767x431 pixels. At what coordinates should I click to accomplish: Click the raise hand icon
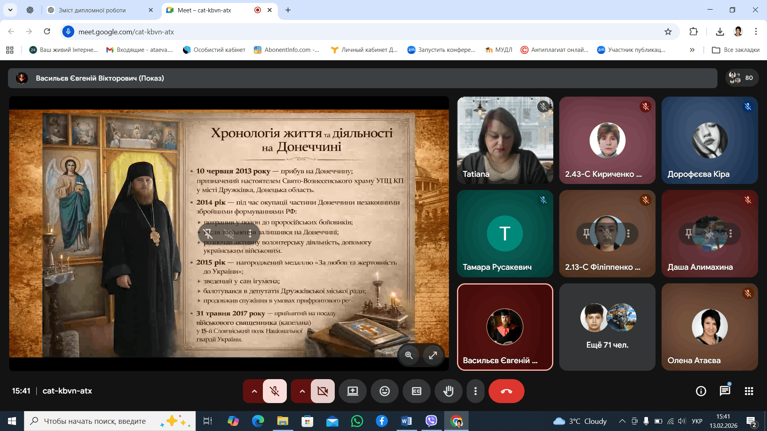448,391
